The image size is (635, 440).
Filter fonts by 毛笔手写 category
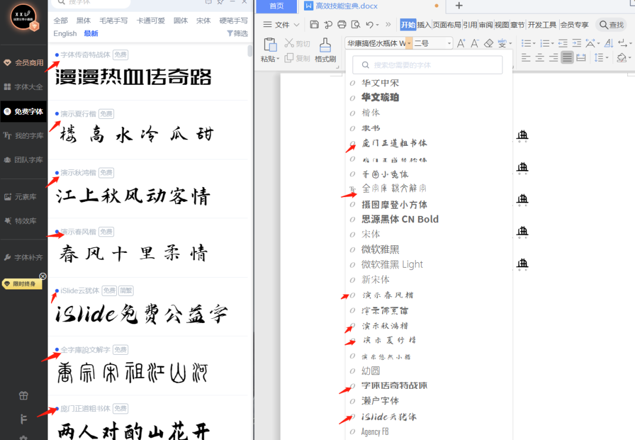click(x=113, y=20)
